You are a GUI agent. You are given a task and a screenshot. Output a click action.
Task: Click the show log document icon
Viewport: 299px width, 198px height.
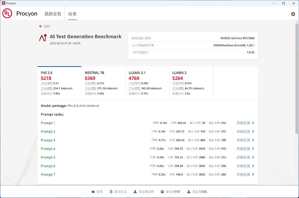111,192
